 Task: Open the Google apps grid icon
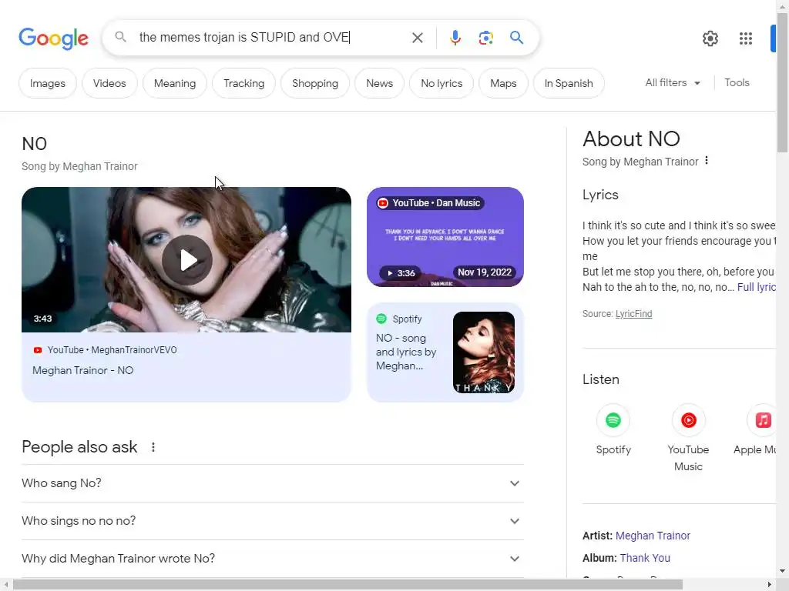tap(746, 38)
